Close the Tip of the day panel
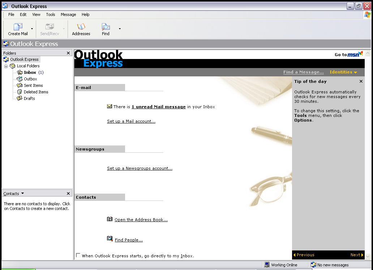 [361, 81]
